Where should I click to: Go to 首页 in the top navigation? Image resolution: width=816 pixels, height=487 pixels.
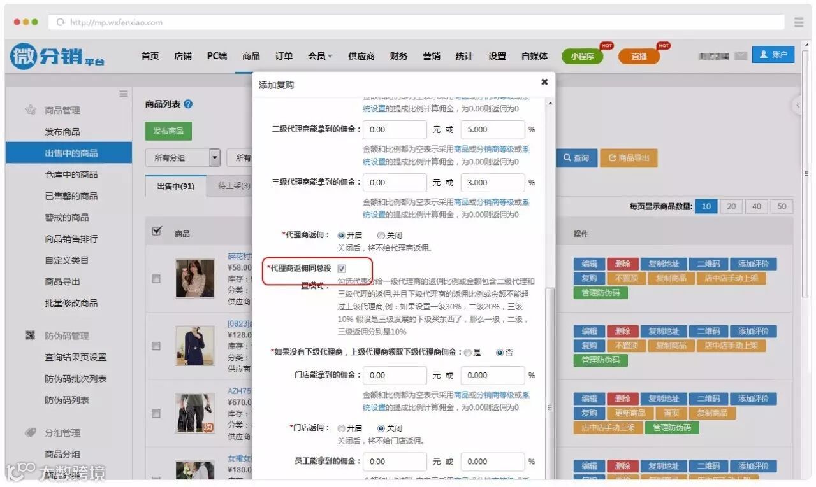pyautogui.click(x=150, y=56)
